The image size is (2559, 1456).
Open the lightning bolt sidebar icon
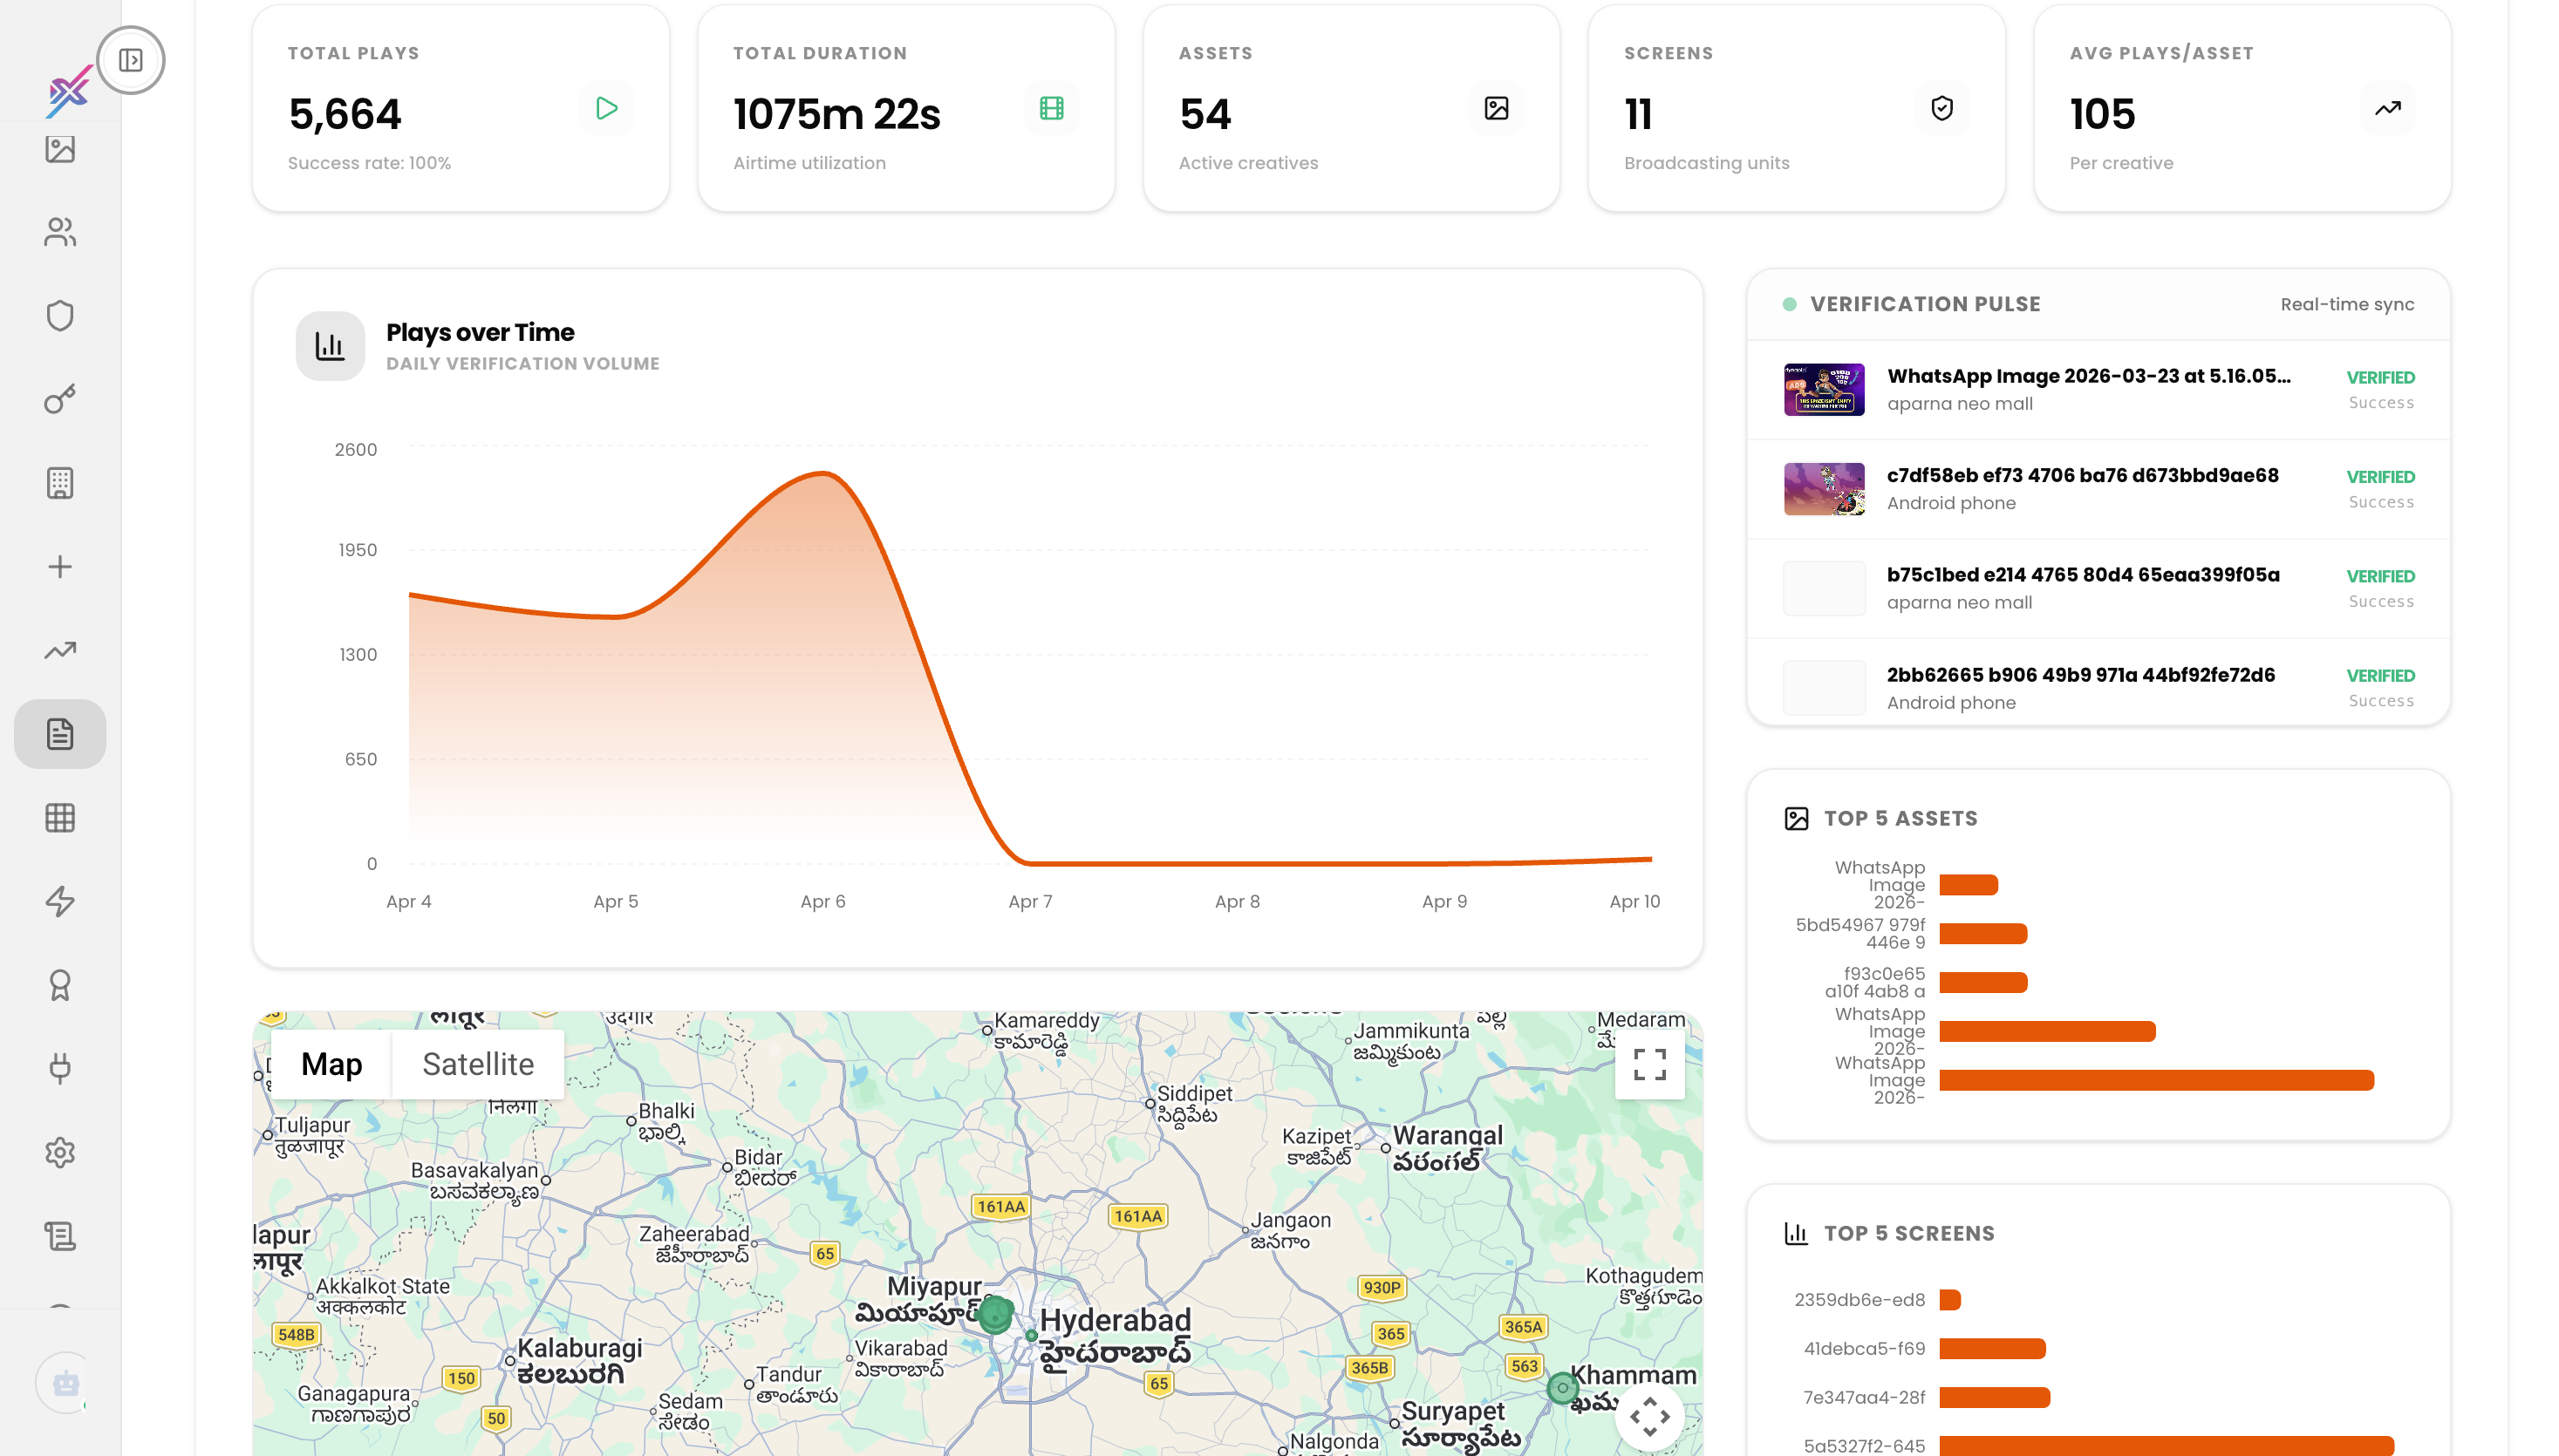point(60,901)
